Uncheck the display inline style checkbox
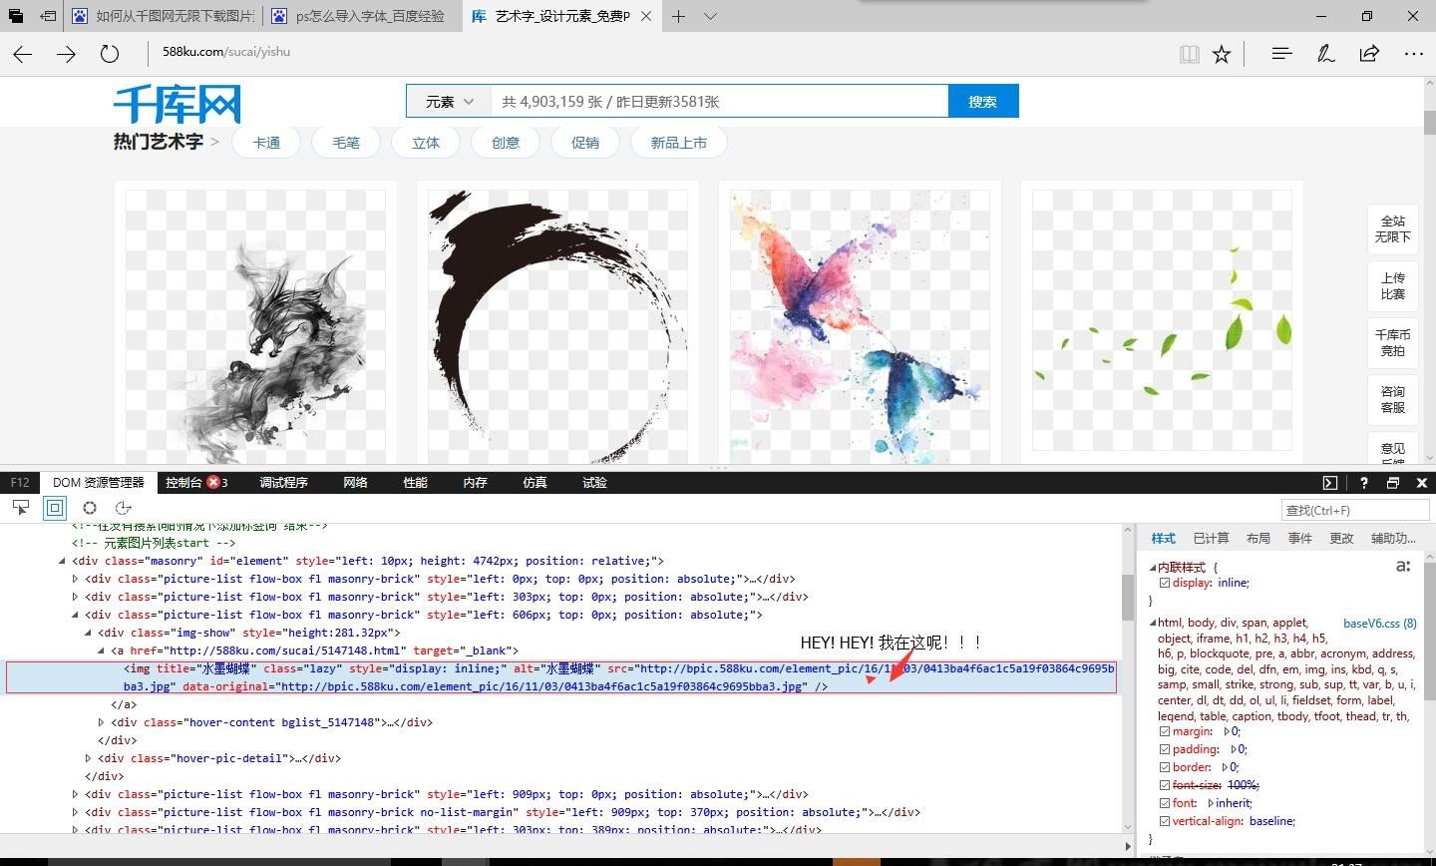 [x=1165, y=583]
